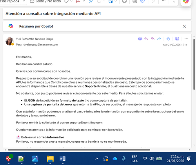
Task: Open Wi-Fi network settings icon
Action: (x=145, y=159)
